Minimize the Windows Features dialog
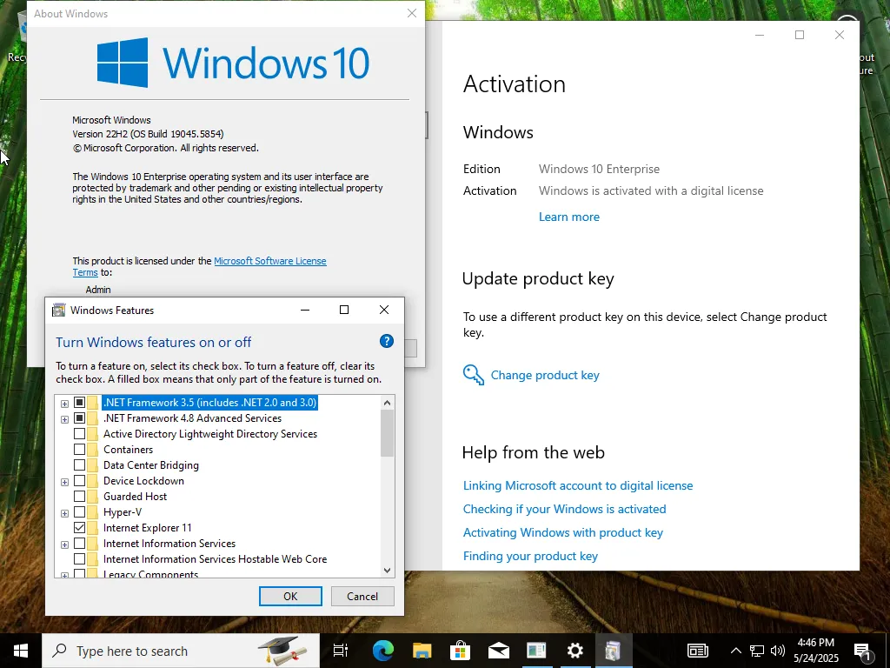The height and width of the screenshot is (668, 890). coord(305,310)
